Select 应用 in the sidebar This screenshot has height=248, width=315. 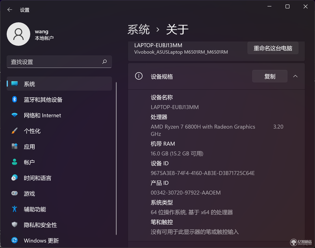[x=59, y=146]
